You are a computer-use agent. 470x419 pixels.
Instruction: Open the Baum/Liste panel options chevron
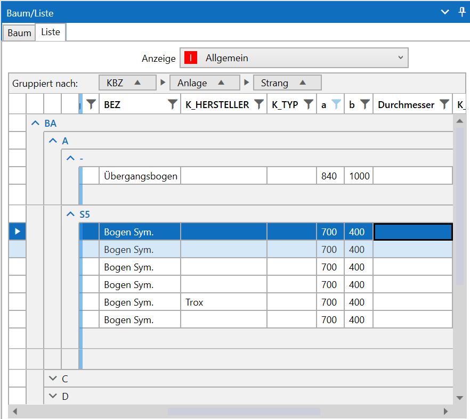coord(445,12)
